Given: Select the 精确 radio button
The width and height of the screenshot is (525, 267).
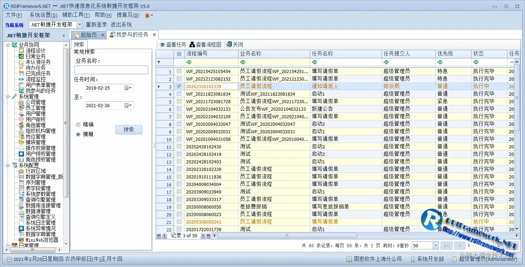Looking at the screenshot, I should click(x=78, y=125).
